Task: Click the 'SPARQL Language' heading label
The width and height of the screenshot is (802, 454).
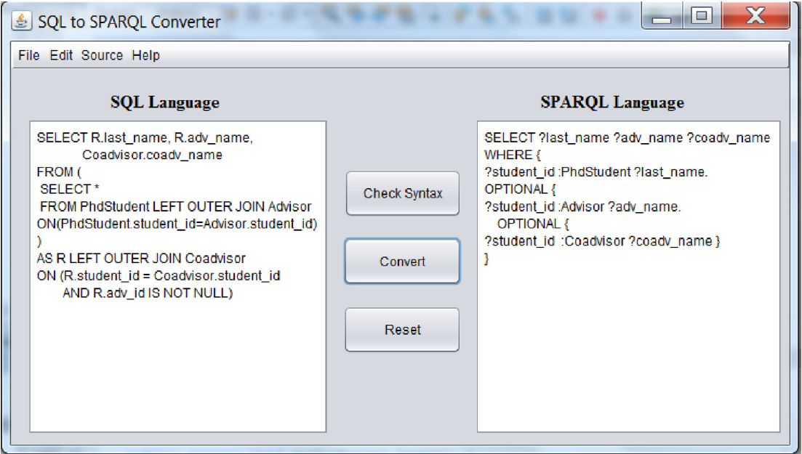Action: point(612,102)
